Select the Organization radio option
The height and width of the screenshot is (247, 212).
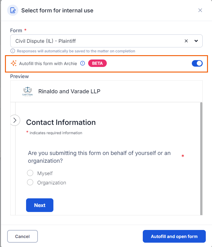coord(30,183)
